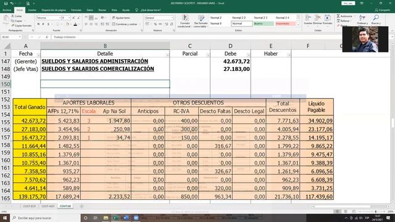Cut selection with the Cortar button
The width and height of the screenshot is (395, 222).
tap(17, 16)
